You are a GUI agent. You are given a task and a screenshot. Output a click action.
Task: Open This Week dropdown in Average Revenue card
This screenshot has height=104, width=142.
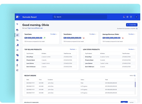coord(132,34)
